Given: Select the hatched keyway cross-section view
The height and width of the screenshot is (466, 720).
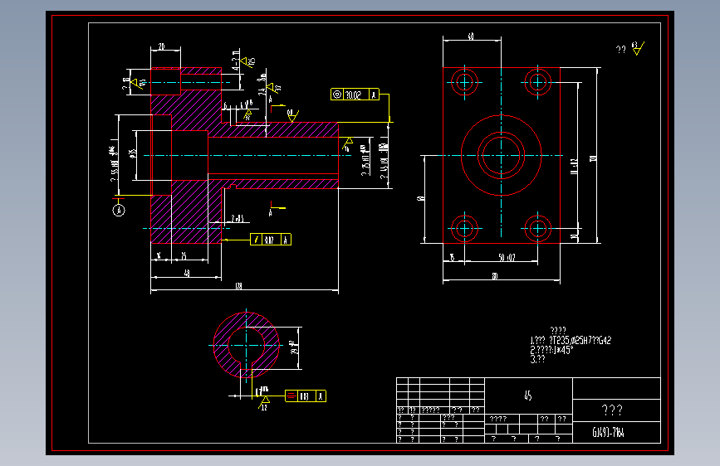Looking at the screenshot, I should pyautogui.click(x=246, y=345).
